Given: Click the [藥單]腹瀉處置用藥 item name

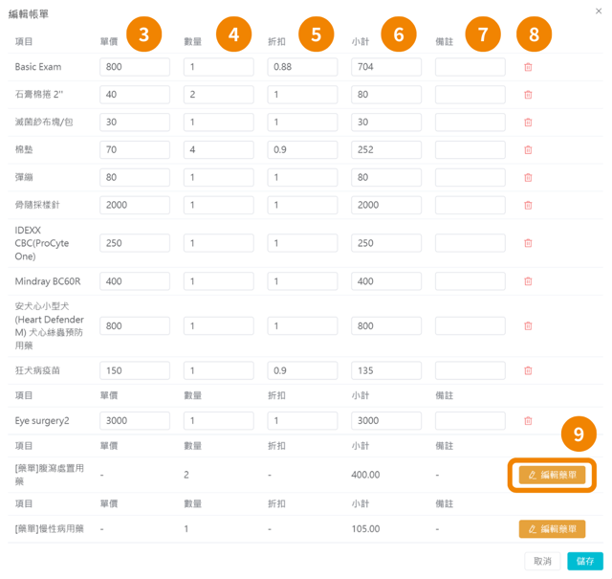Looking at the screenshot, I should (49, 475).
